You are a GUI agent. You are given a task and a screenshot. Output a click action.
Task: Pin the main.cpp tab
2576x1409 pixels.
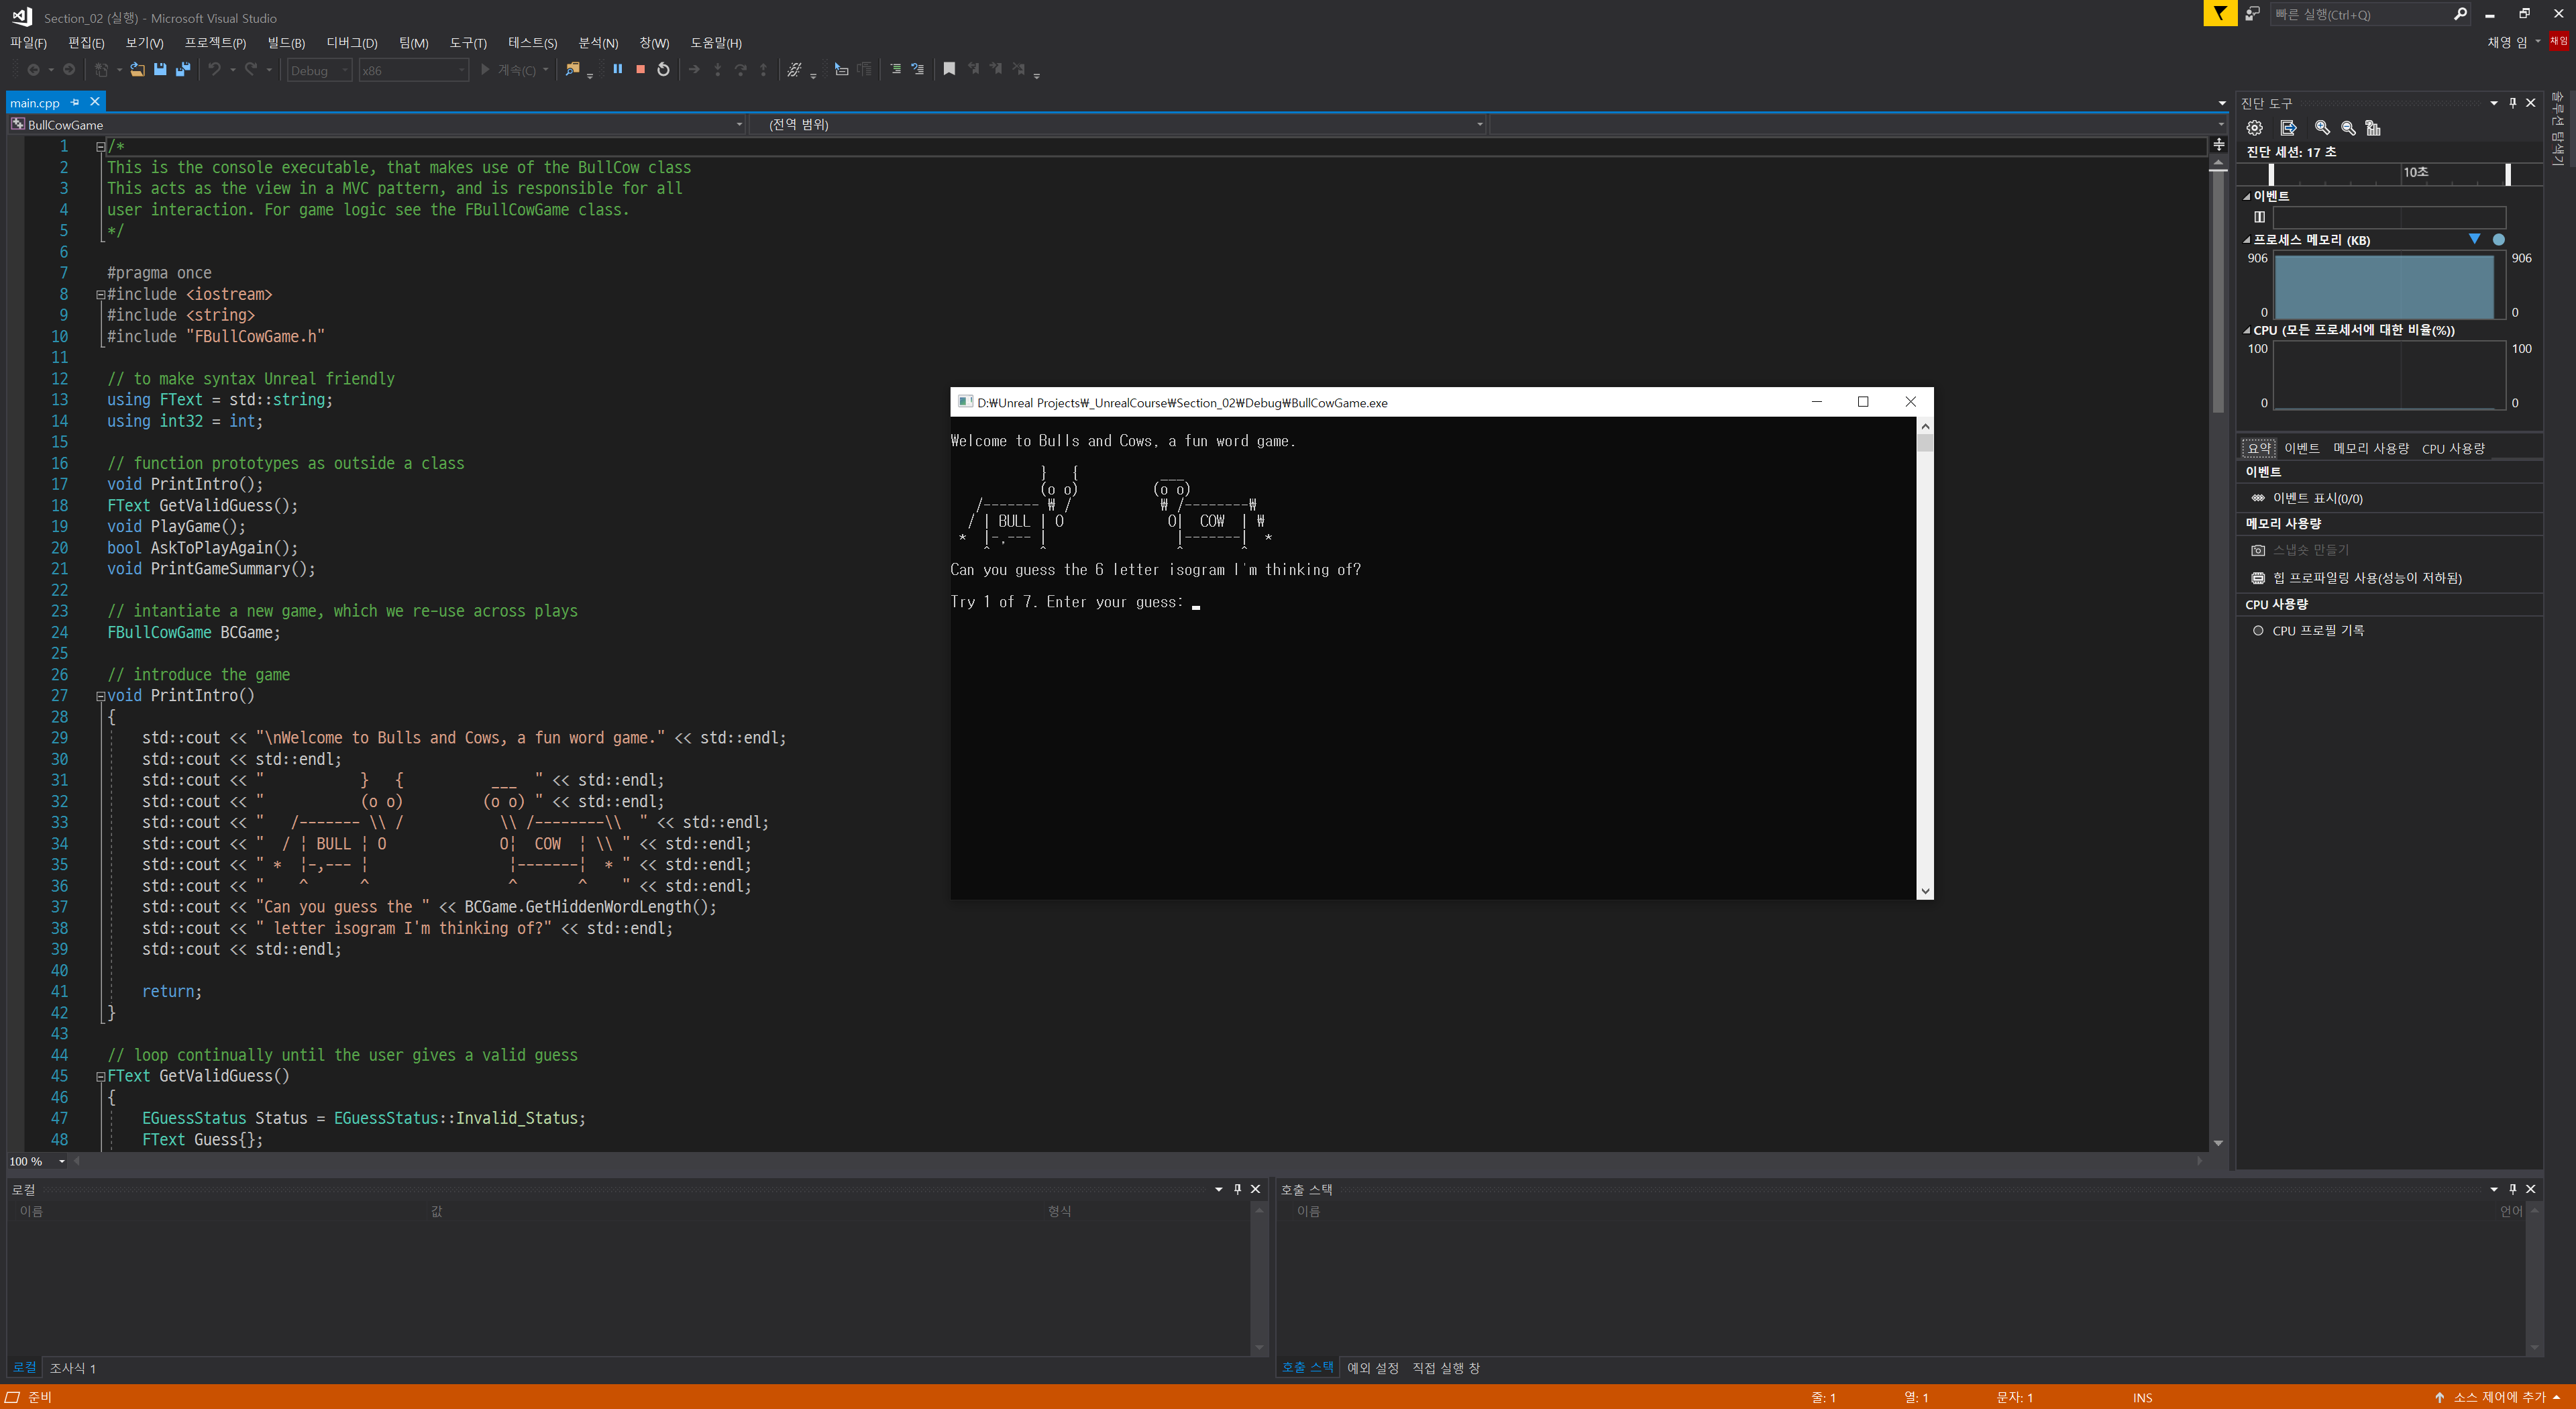(x=75, y=102)
